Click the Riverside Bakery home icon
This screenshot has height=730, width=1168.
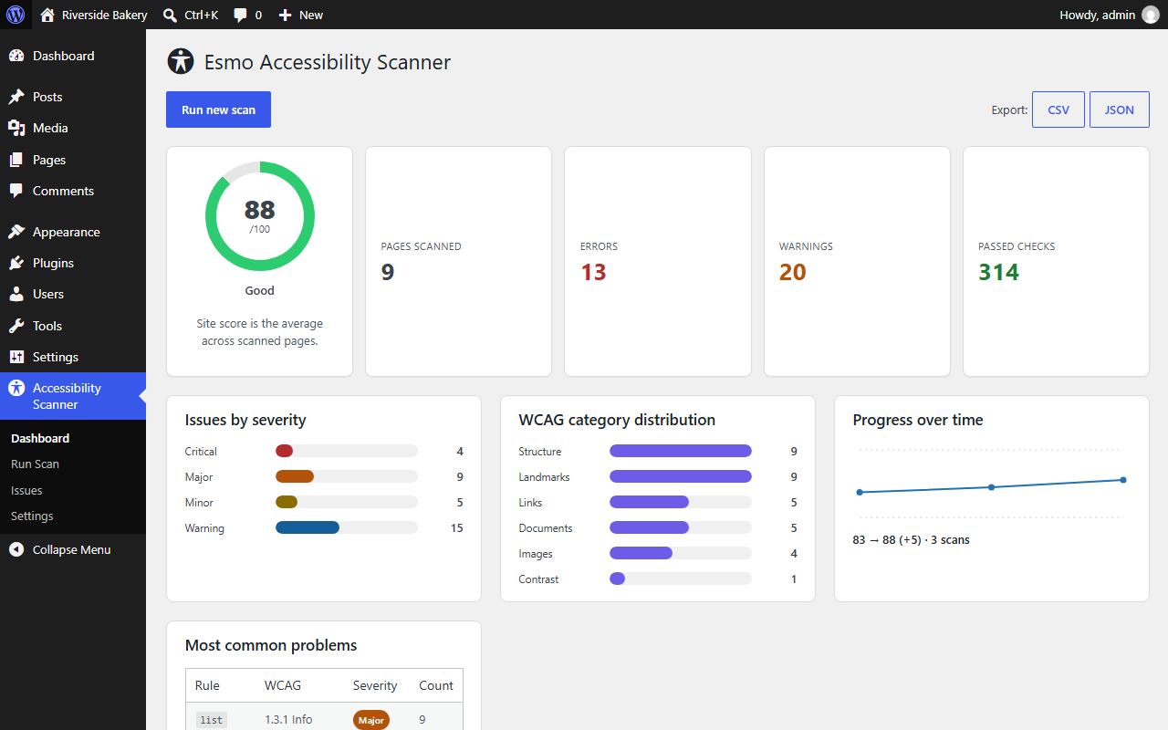(48, 15)
